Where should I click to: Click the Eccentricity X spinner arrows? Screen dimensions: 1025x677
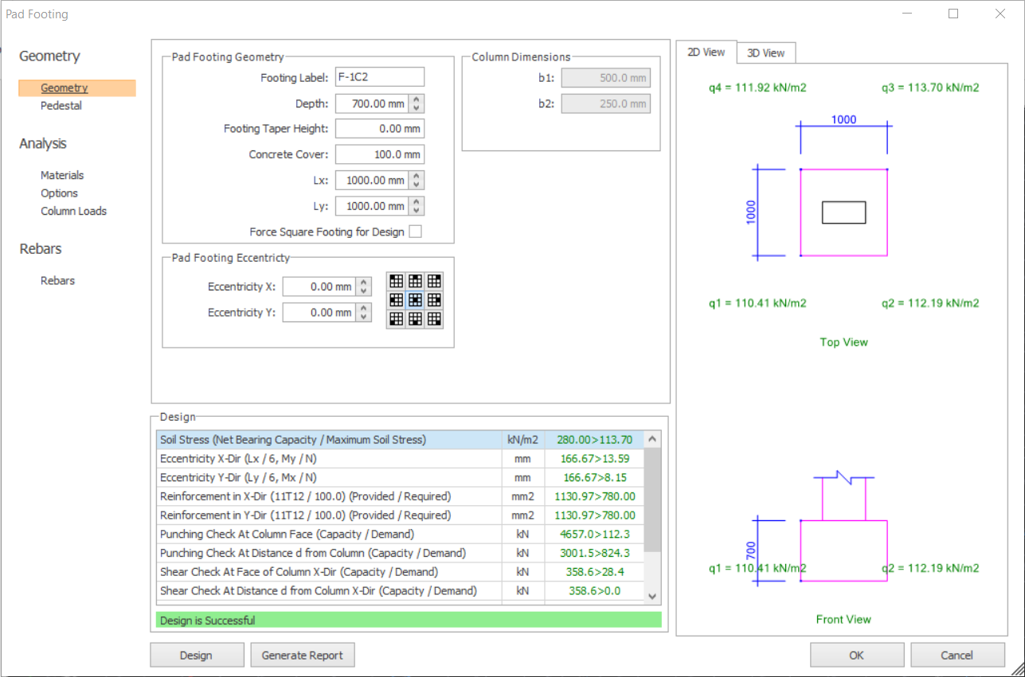point(365,286)
